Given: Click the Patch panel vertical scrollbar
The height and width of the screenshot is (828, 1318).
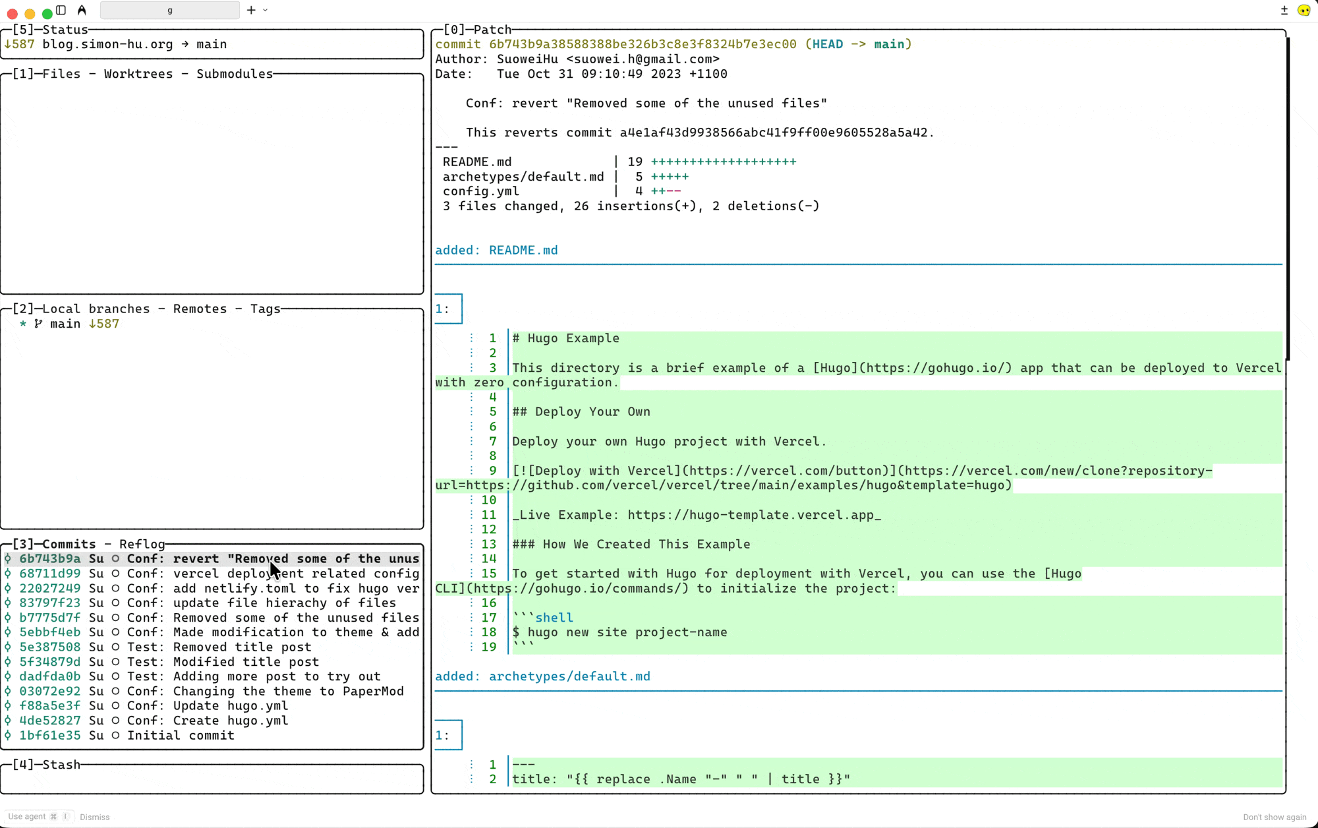Looking at the screenshot, I should point(1287,198).
